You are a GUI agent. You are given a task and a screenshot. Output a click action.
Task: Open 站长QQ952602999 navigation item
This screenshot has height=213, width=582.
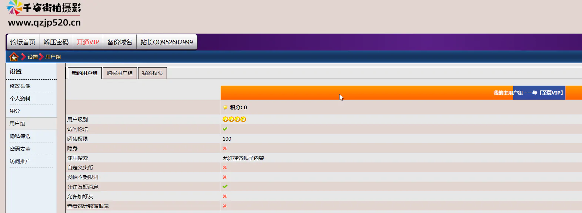(x=167, y=42)
